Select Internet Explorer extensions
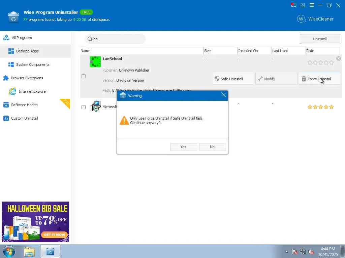Screen dimensions: 345x258 (x=35, y=91)
